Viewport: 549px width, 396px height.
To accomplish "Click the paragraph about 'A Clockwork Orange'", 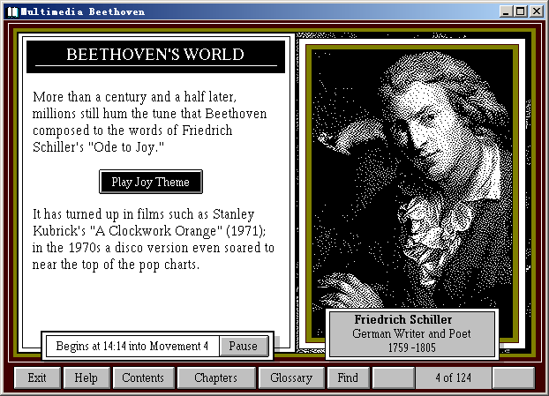I will (154, 239).
